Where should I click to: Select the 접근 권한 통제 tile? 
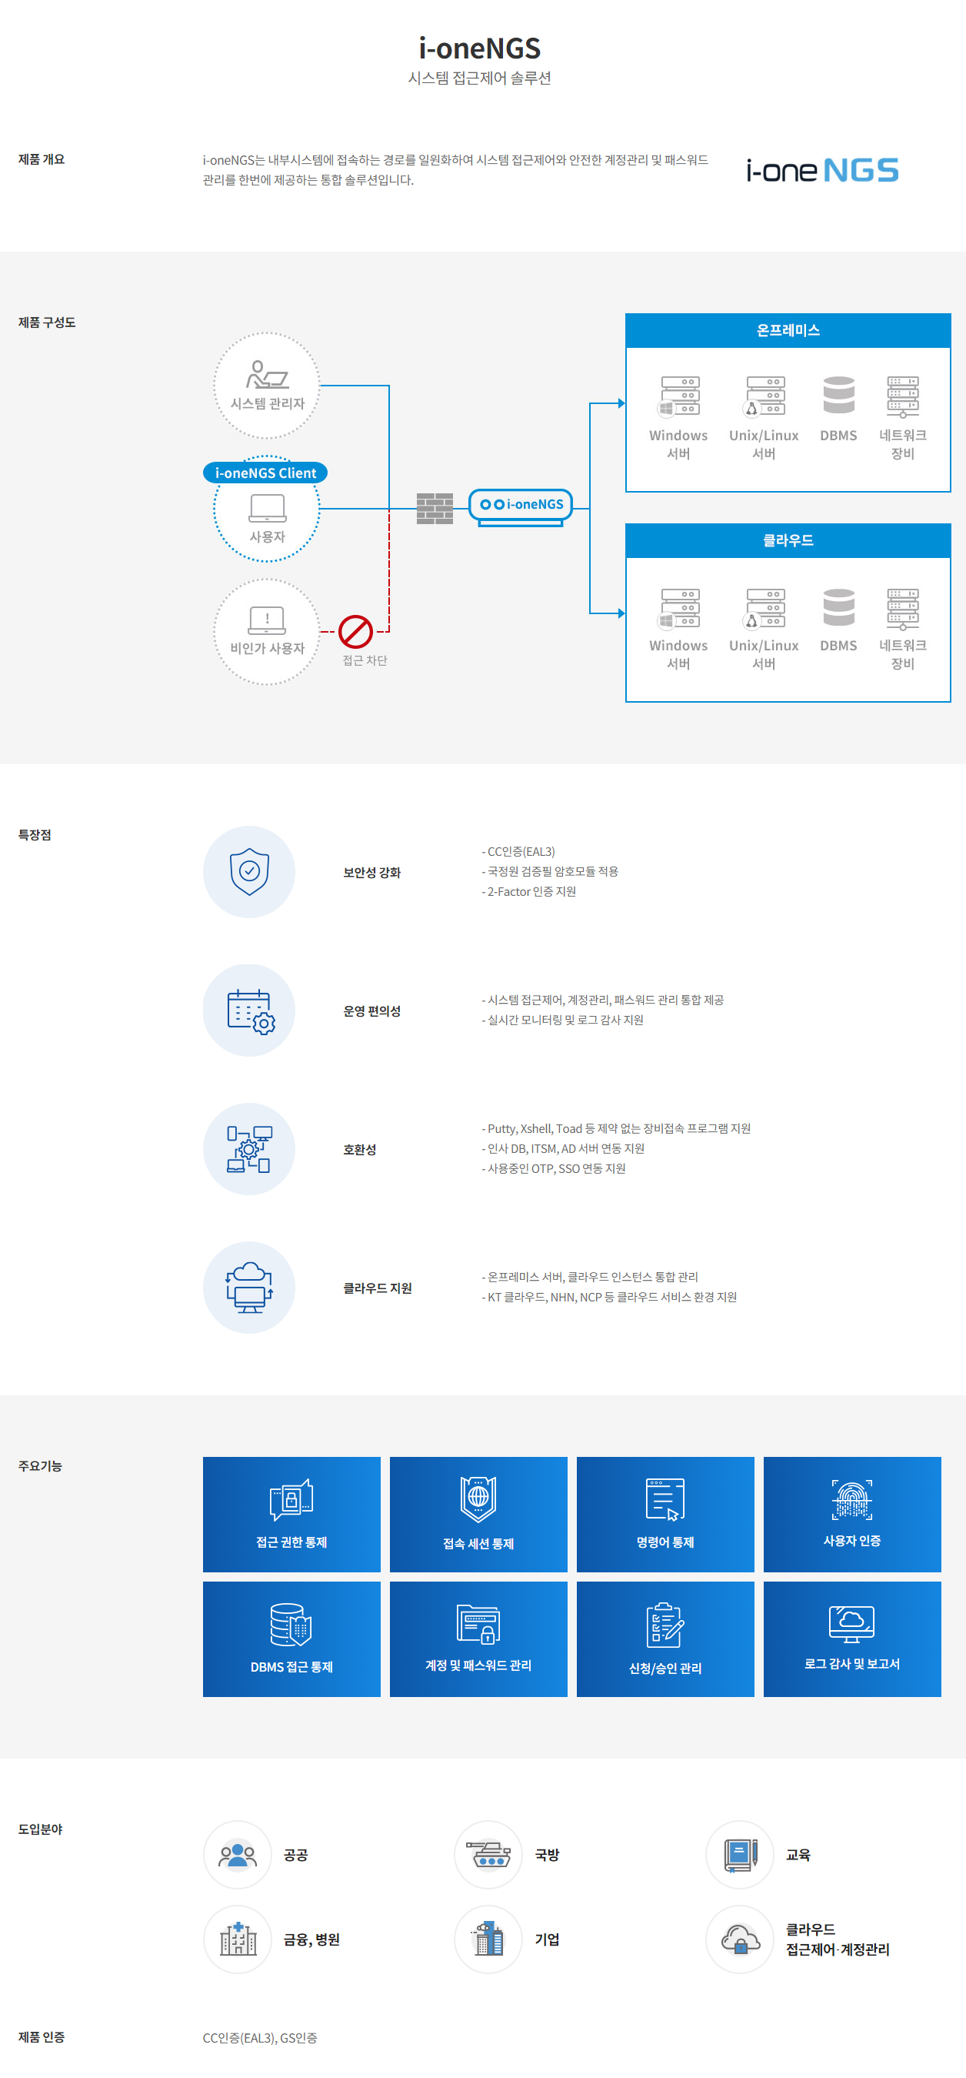[291, 1514]
